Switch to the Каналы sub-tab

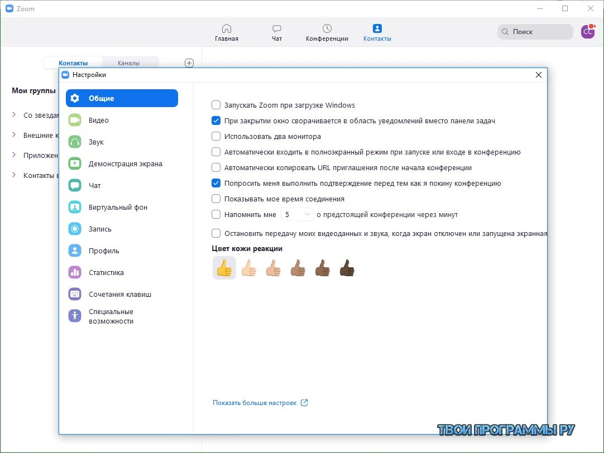(128, 62)
